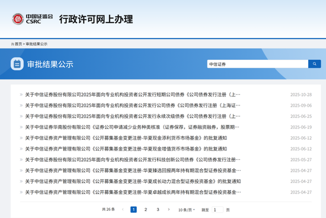
Task: Open the 中信证券华南 减少业务种类 result
Action: click(132, 127)
